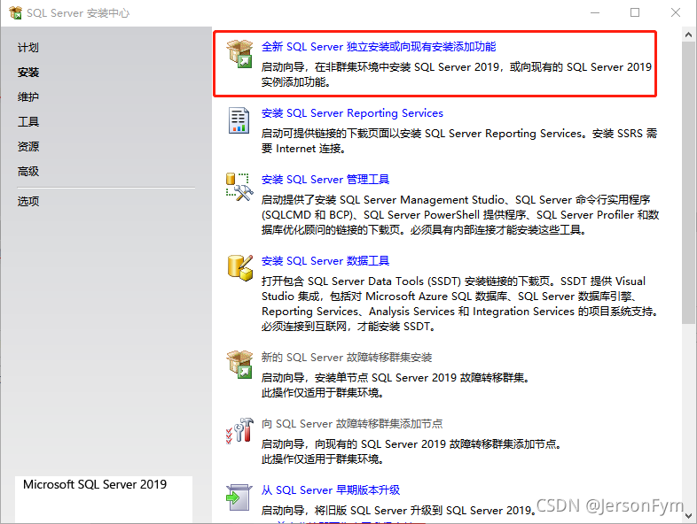This screenshot has width=697, height=524.
Task: Select 资源 in the left sidebar
Action: point(28,146)
